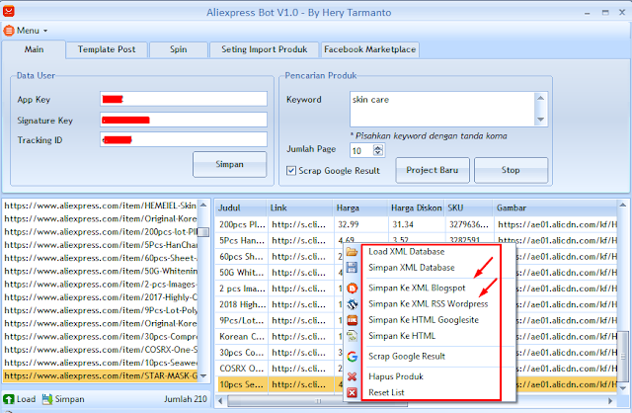The image size is (632, 413).
Task: Click the Wordpress icon in context menu
Action: 352,304
